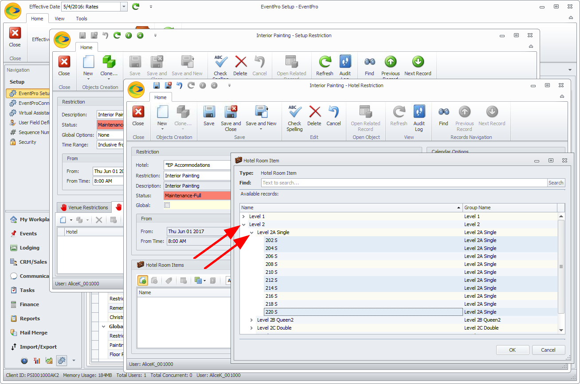Open Mail Merge in navigation pane
580x384 pixels.
33,333
